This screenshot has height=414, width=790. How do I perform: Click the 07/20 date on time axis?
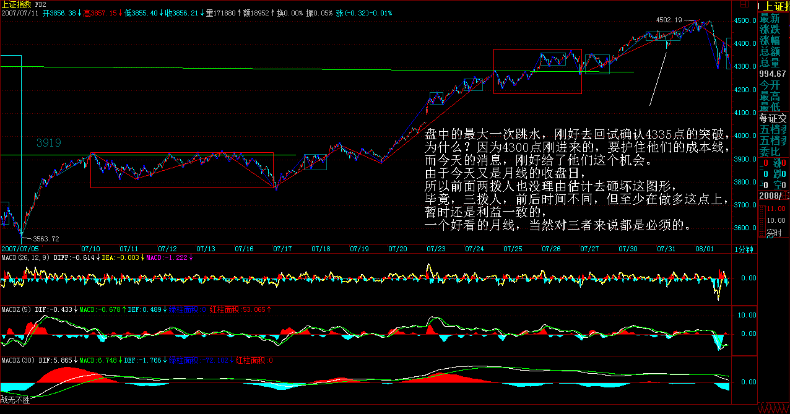(x=397, y=249)
